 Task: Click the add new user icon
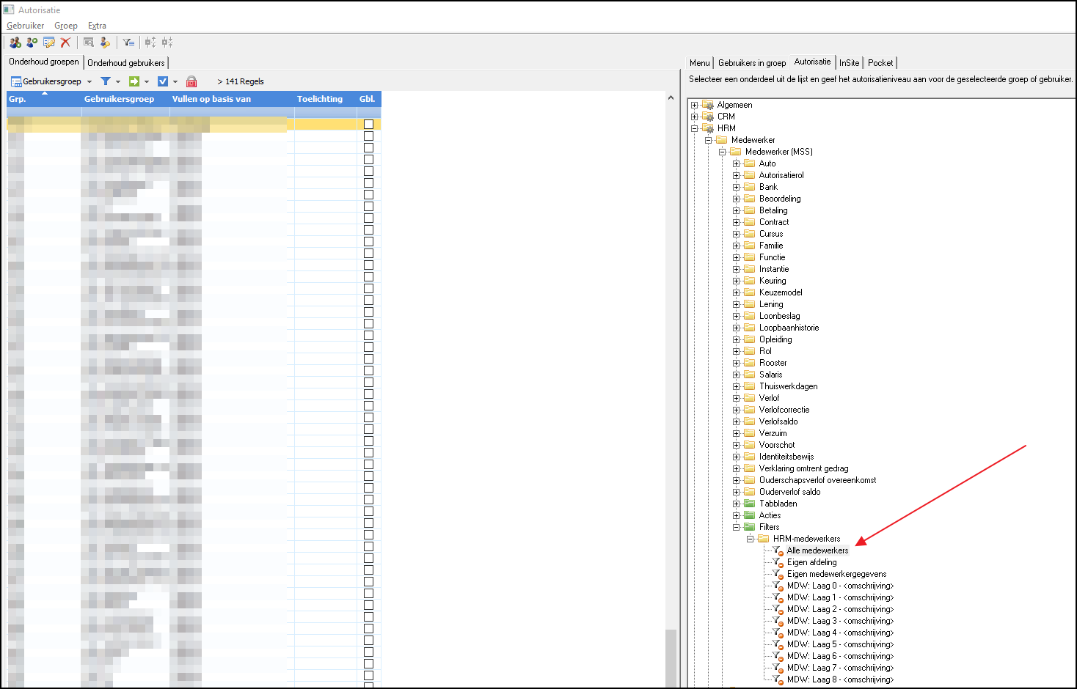point(32,43)
